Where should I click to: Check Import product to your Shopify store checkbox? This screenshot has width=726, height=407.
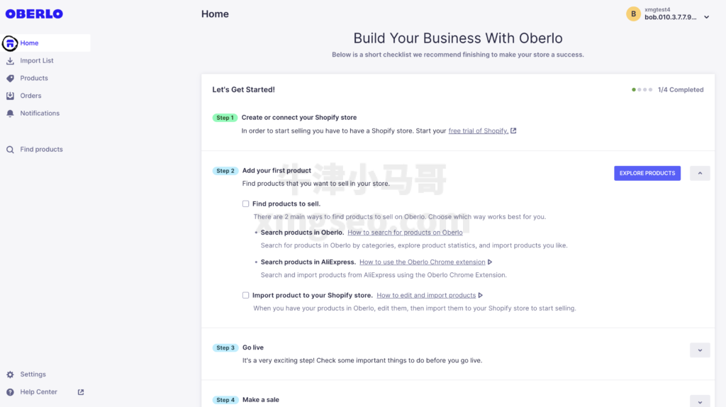[245, 296]
